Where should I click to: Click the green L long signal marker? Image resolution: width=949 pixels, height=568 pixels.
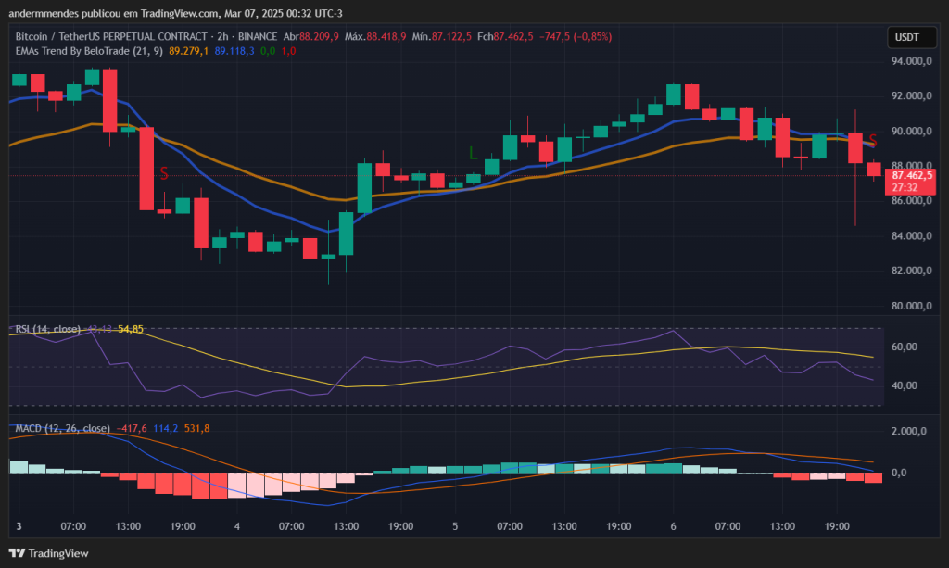pyautogui.click(x=473, y=154)
